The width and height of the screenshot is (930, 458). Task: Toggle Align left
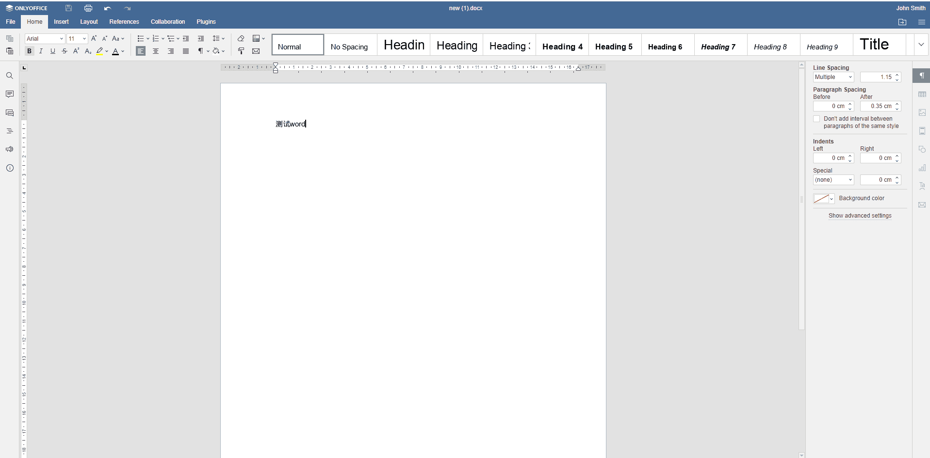tap(141, 51)
